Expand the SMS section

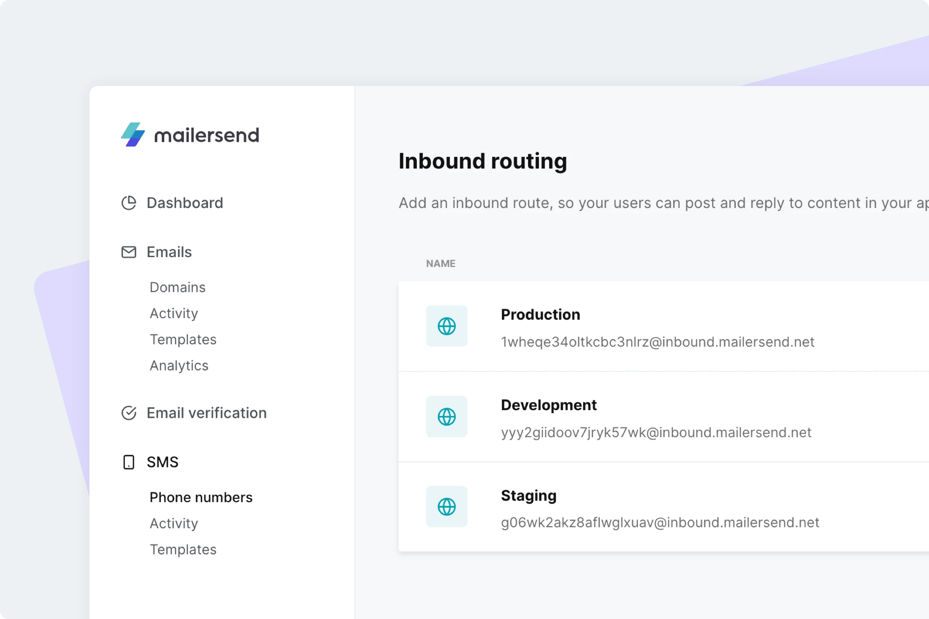coord(163,462)
